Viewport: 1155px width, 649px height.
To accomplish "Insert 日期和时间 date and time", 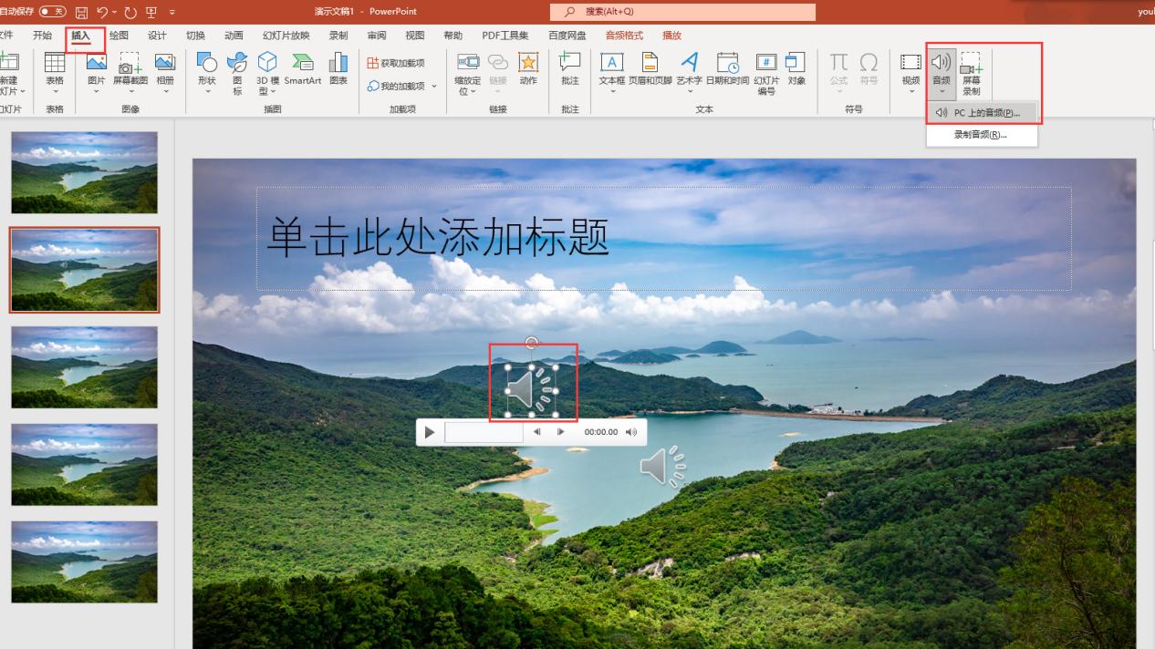I will coord(727,69).
